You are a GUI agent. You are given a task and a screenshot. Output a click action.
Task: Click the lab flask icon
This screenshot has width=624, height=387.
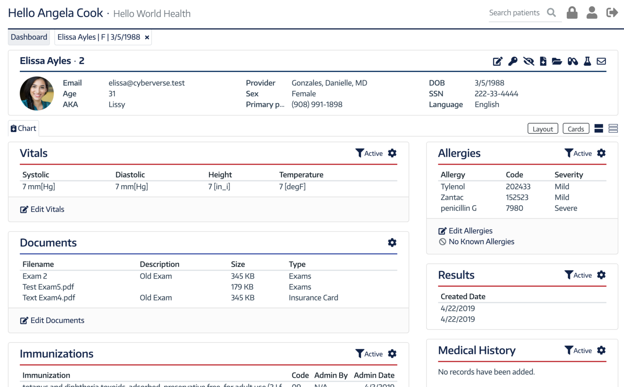587,61
